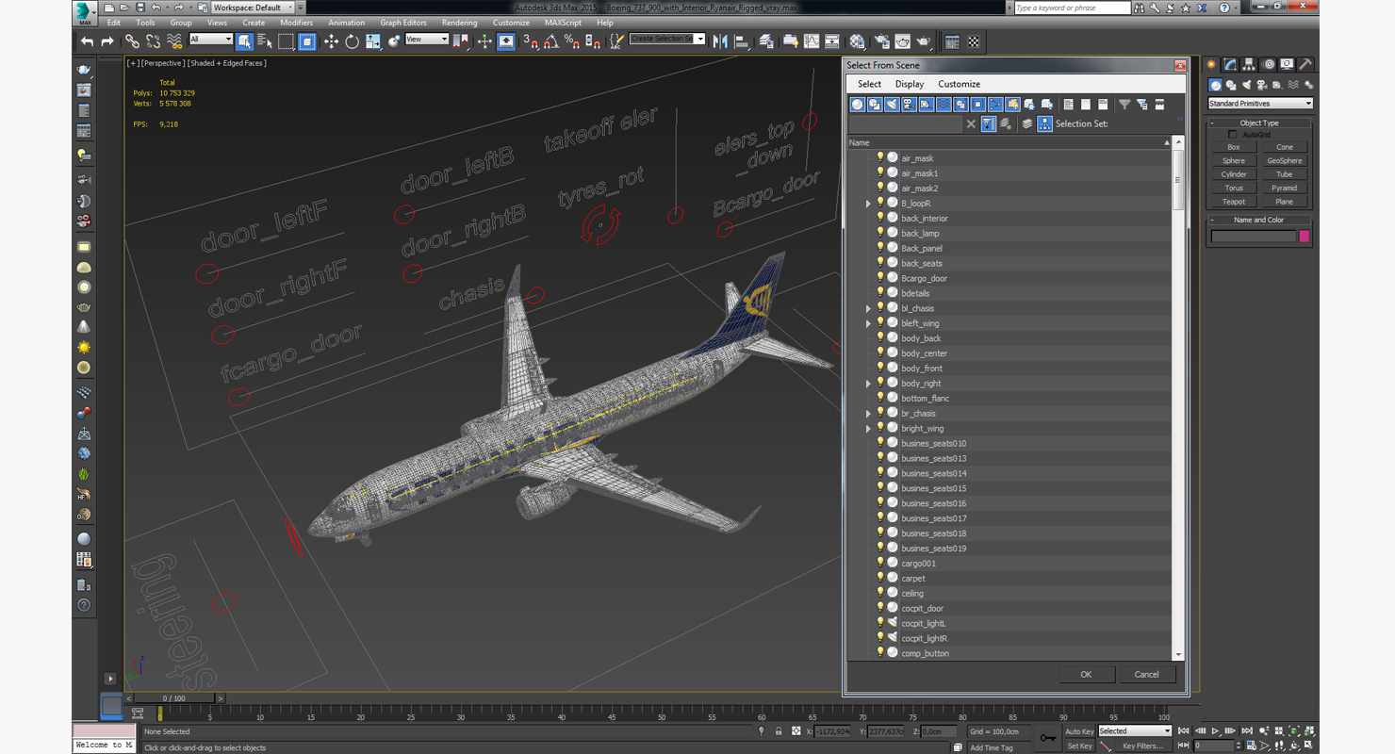Screen dimensions: 1395x754
Task: Open the Curve Editor toolbar icon
Action: point(812,41)
